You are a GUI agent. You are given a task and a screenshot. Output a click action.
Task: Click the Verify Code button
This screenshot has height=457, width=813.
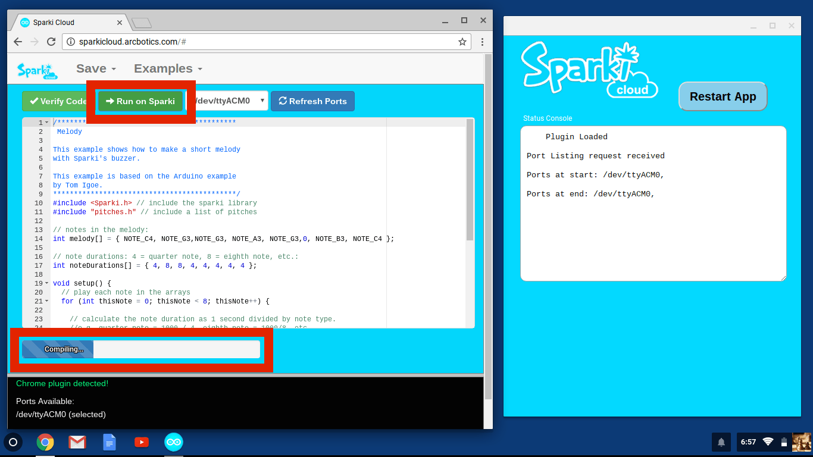point(58,101)
